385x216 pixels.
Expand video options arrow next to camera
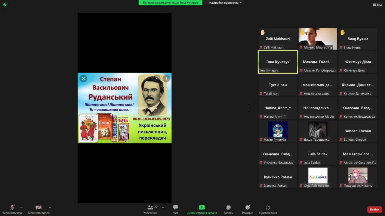click(x=50, y=207)
